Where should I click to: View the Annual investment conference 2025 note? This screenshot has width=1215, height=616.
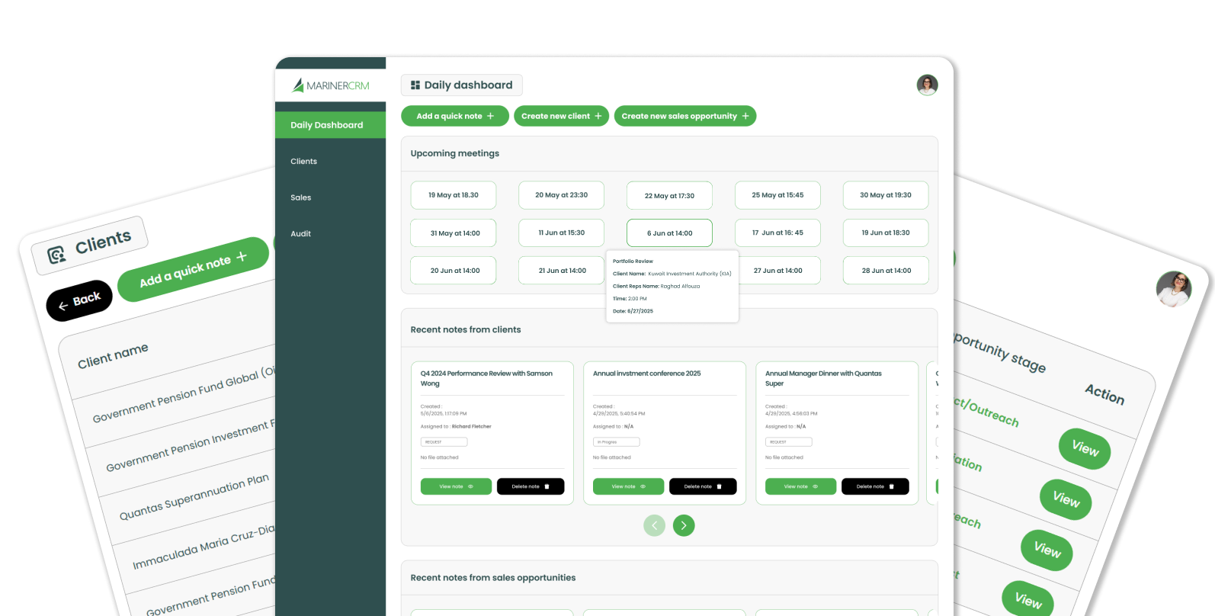[x=628, y=486]
